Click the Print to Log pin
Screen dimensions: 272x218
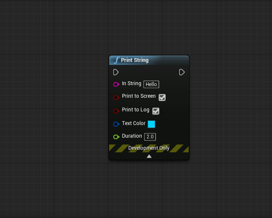[116, 111]
